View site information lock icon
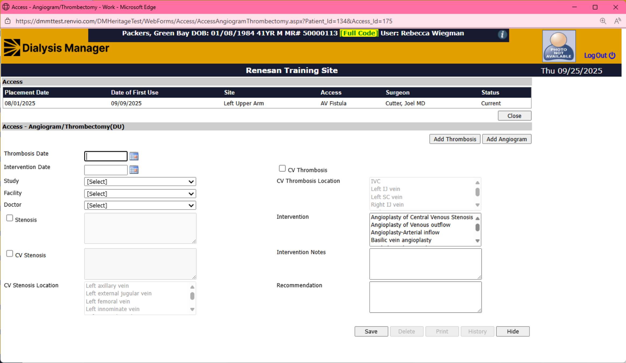 click(x=8, y=21)
